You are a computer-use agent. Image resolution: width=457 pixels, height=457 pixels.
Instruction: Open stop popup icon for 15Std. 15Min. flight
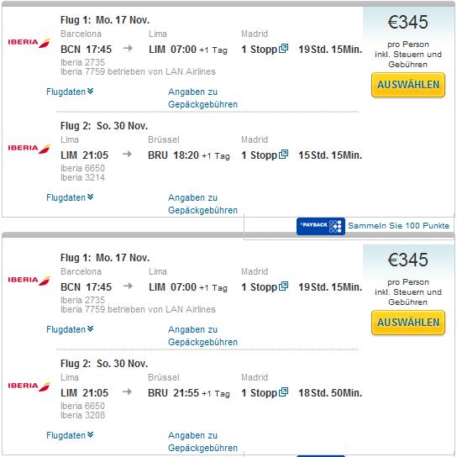coord(283,155)
